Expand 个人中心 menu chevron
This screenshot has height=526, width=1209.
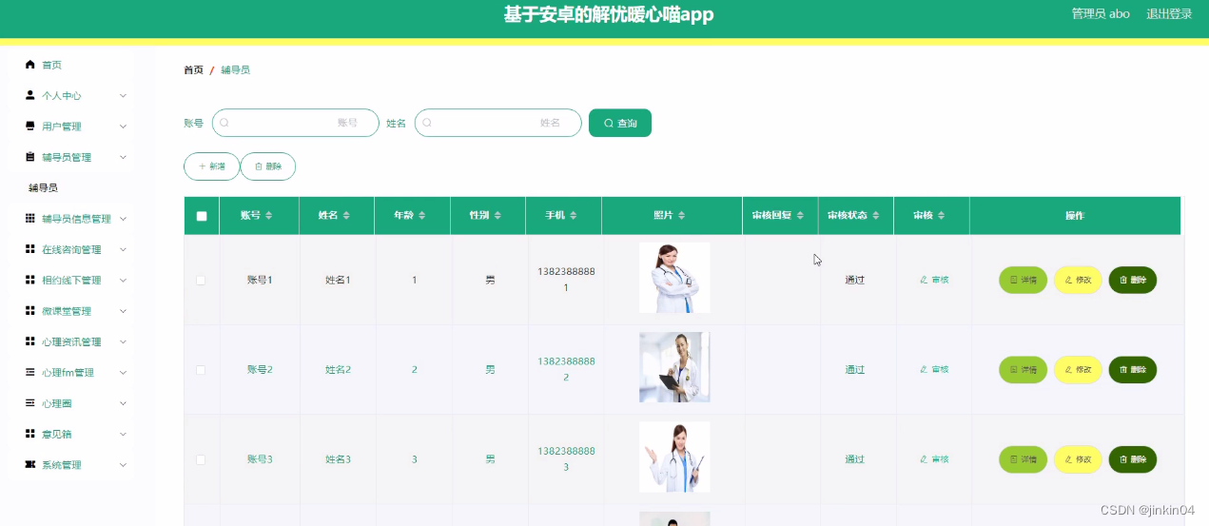(x=124, y=96)
